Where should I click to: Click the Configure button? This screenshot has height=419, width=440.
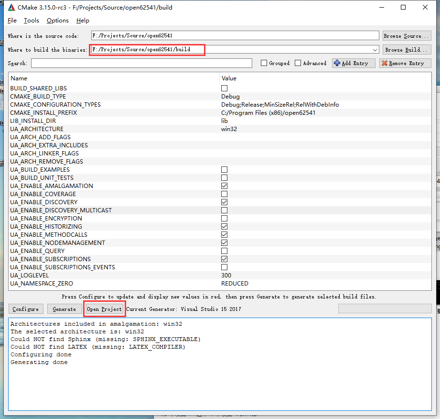tap(26, 309)
